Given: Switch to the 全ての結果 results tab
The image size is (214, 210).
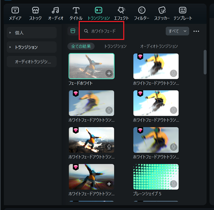Looking at the screenshot, I should 81,46.
